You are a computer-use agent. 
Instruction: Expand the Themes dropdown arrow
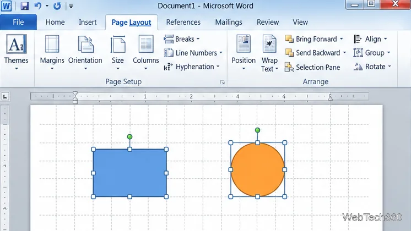point(16,69)
